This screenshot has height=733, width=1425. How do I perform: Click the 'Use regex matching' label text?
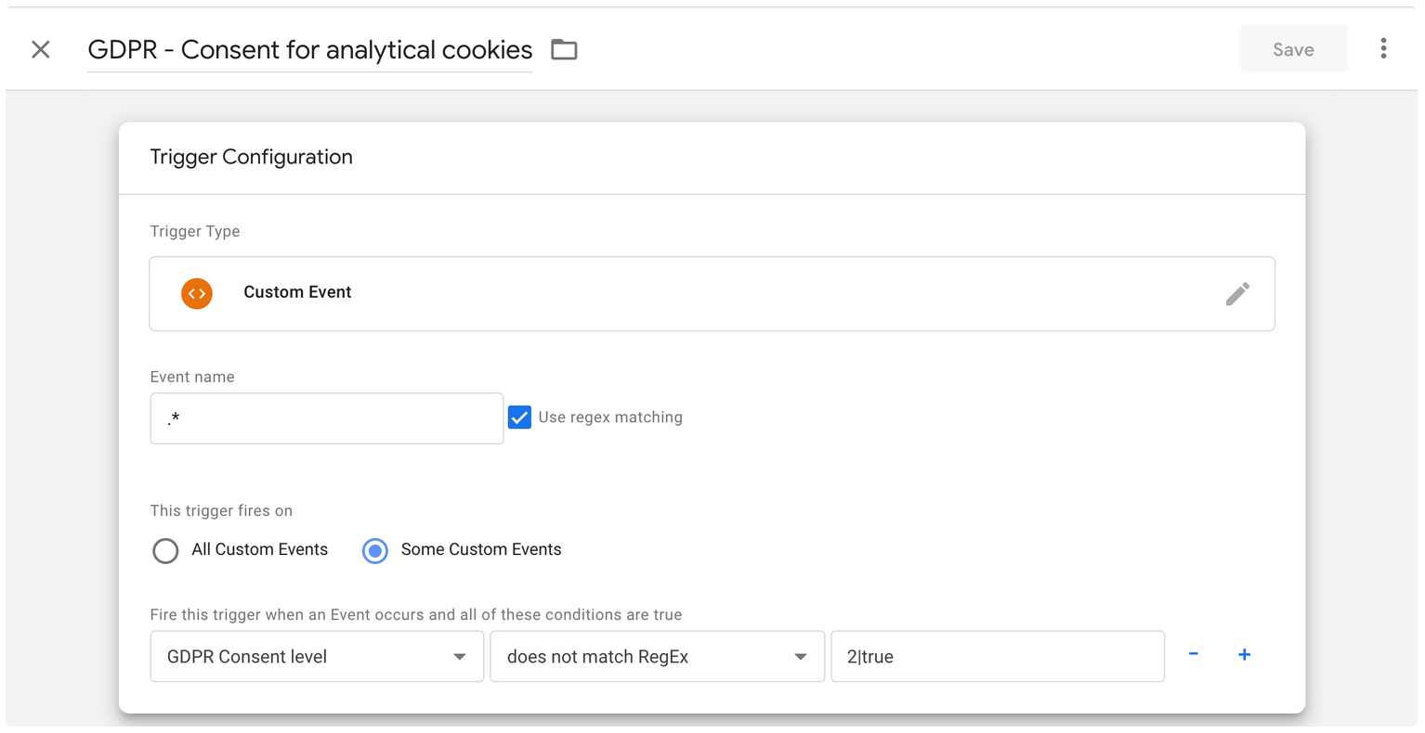click(610, 418)
